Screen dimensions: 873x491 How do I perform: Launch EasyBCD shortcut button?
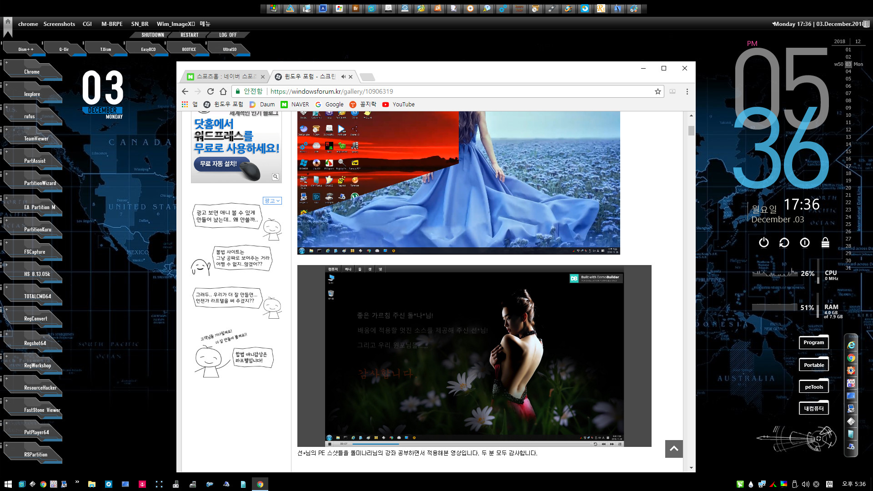148,49
